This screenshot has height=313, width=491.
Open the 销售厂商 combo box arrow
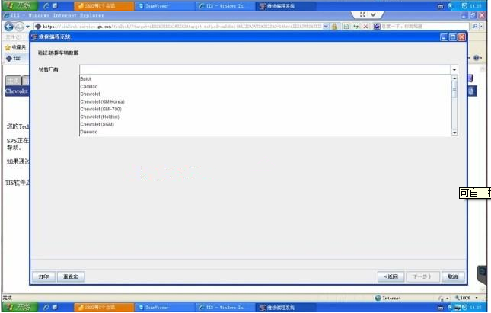454,69
